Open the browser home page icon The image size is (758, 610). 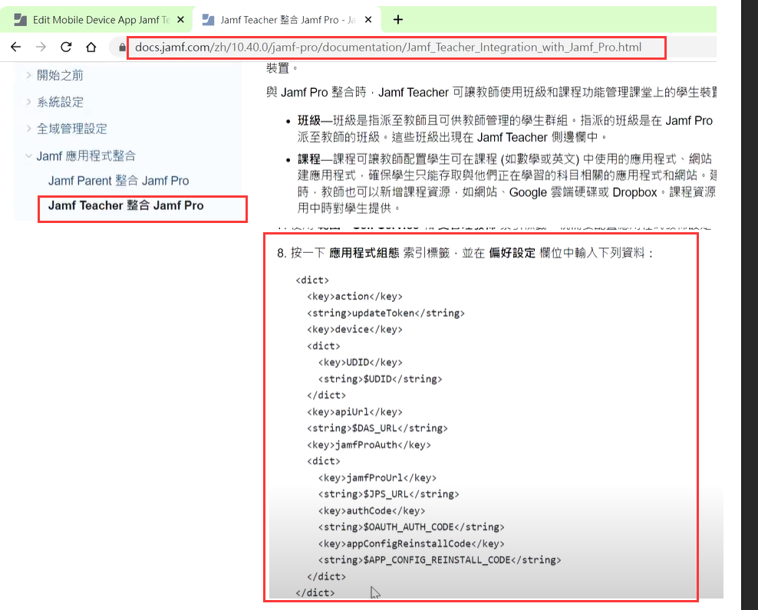(91, 47)
